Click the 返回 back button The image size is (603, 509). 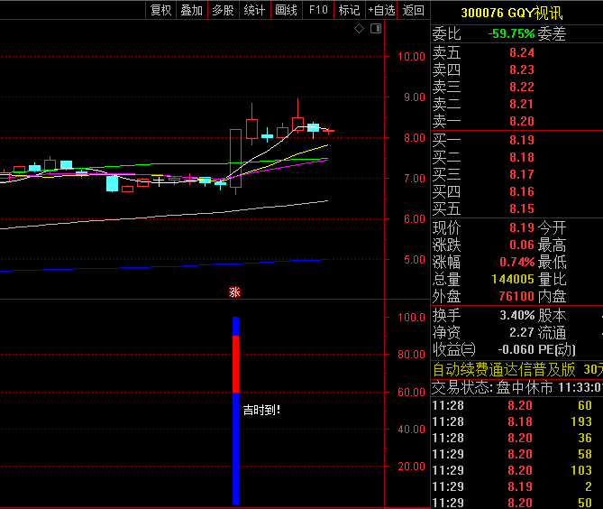(414, 10)
